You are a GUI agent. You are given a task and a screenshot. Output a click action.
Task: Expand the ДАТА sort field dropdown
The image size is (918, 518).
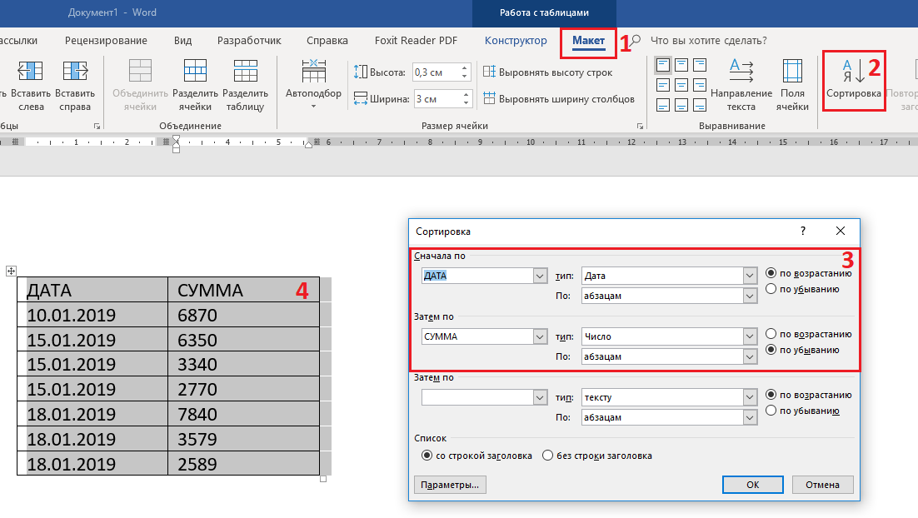(x=538, y=276)
